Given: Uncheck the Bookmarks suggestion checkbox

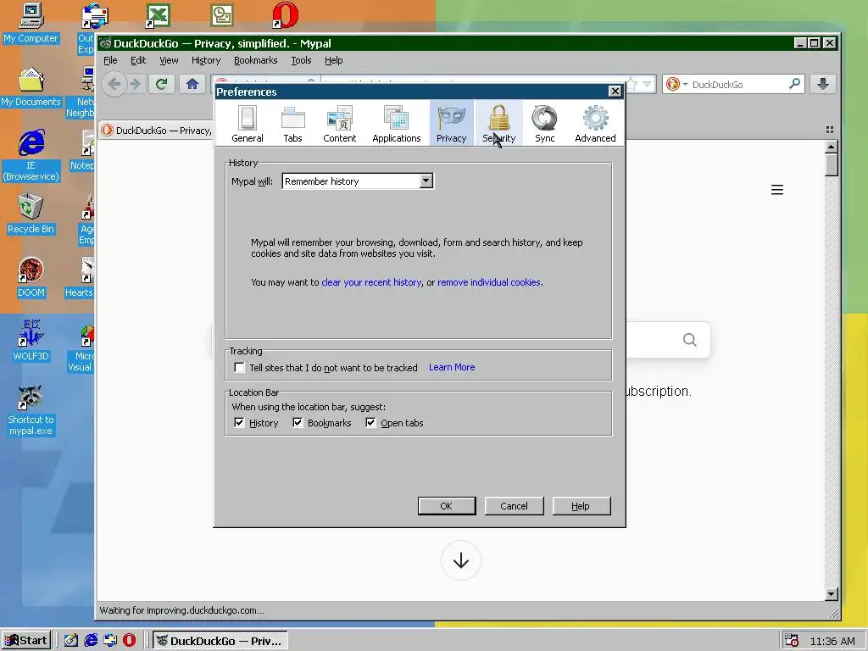Looking at the screenshot, I should click(x=298, y=423).
